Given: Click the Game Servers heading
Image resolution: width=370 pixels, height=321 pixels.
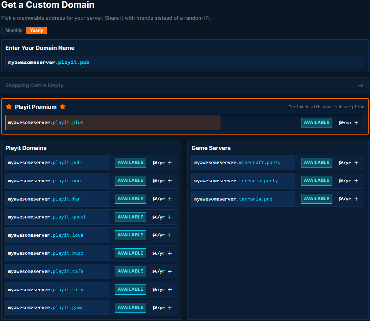Looking at the screenshot, I should 211,148.
